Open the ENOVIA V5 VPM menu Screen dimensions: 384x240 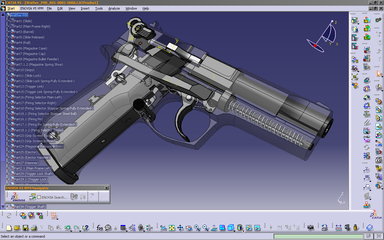point(32,8)
